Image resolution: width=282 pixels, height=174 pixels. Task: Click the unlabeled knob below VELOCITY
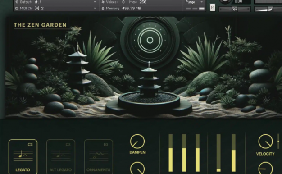pos(265,168)
